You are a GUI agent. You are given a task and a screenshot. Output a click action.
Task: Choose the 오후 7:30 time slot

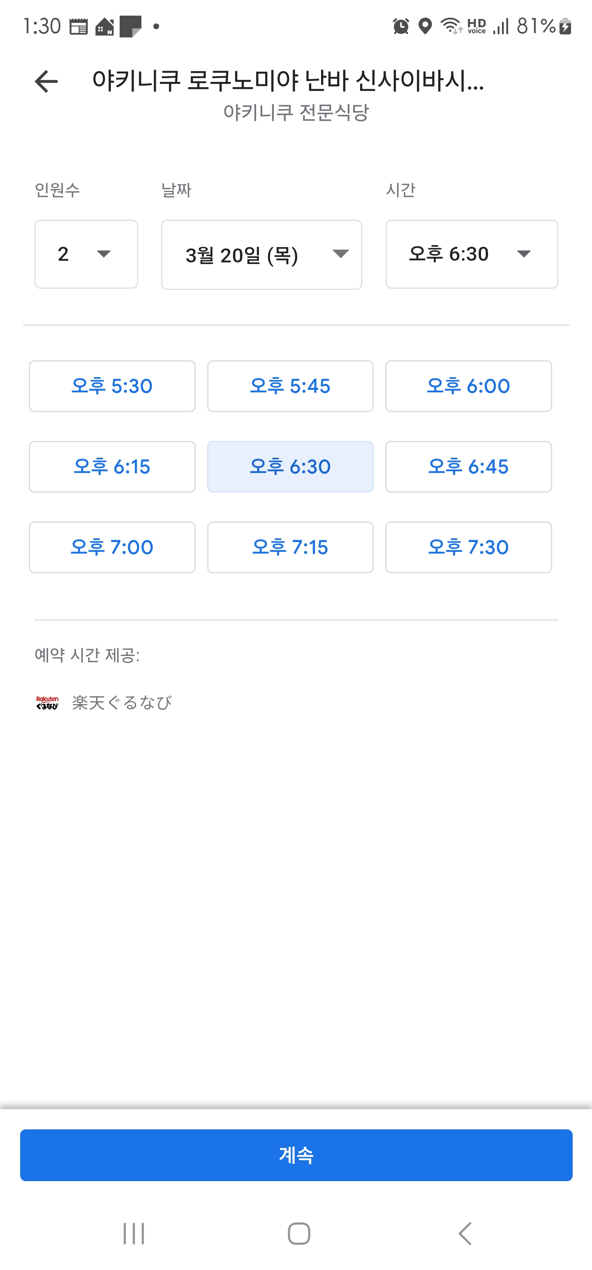click(468, 547)
